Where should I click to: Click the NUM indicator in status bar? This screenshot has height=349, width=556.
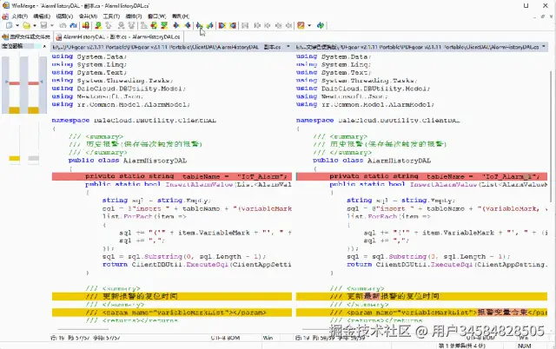524,346
